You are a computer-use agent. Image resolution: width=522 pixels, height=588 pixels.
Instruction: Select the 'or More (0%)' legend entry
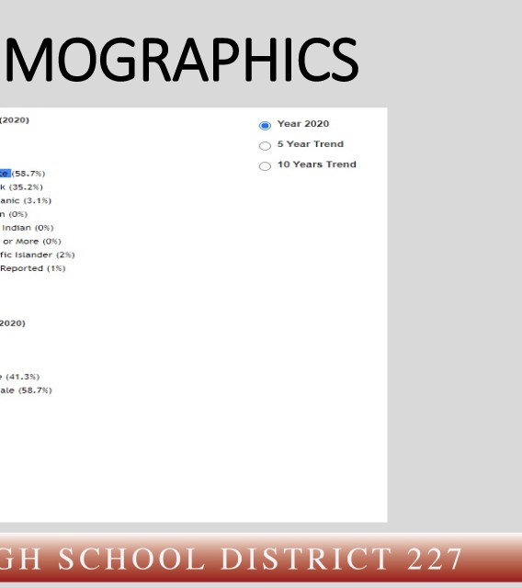click(30, 241)
